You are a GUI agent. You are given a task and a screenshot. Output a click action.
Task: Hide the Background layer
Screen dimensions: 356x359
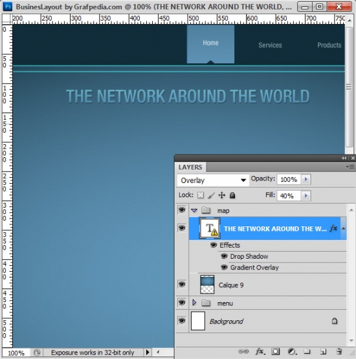[182, 321]
